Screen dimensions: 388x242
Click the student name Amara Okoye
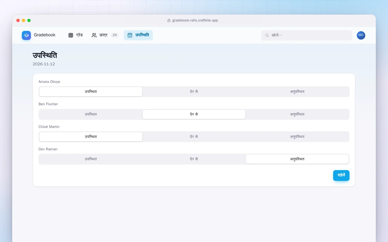point(49,82)
